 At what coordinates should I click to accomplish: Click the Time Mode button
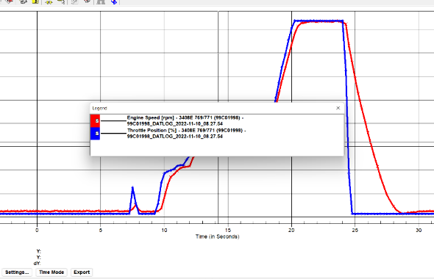(51, 272)
